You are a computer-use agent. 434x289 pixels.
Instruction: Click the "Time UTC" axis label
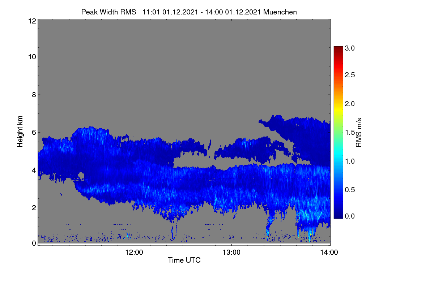click(184, 260)
